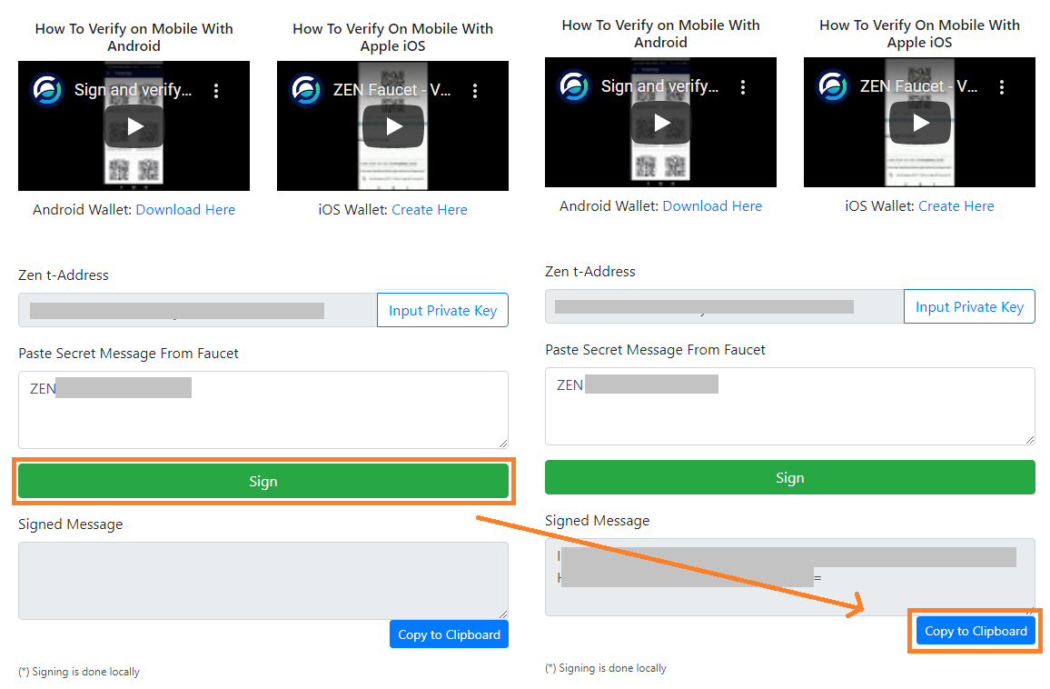The image size is (1050, 689).
Task: Open right panel's Android 'Download Here' link
Action: pyautogui.click(x=712, y=206)
